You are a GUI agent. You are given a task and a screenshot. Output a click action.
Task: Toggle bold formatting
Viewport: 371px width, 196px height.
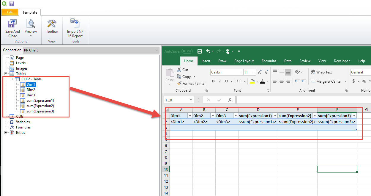[x=213, y=81]
